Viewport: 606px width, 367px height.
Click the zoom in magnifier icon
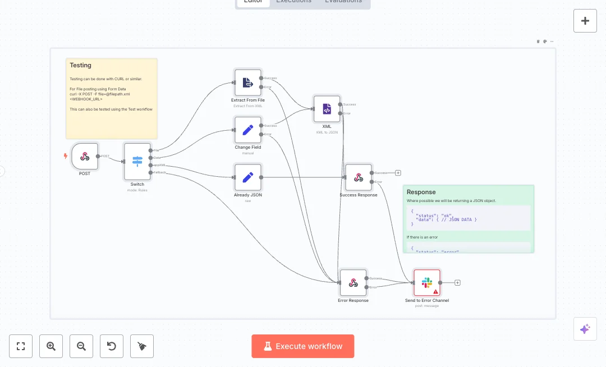(51, 346)
